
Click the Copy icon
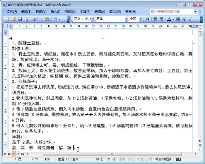42,19
